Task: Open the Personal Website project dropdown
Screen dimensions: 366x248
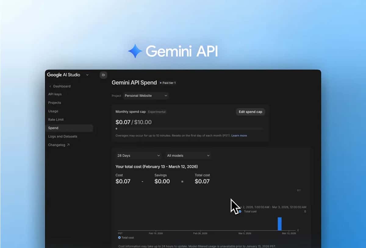Action: point(146,95)
